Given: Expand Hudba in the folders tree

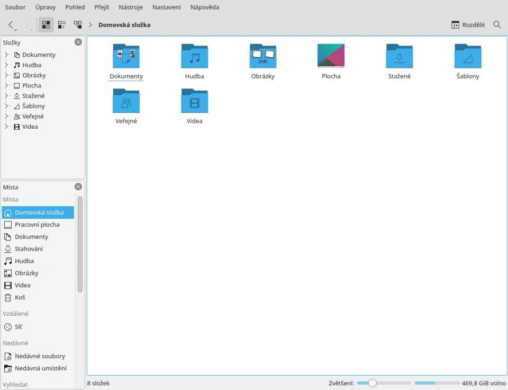Looking at the screenshot, I should click(6, 65).
